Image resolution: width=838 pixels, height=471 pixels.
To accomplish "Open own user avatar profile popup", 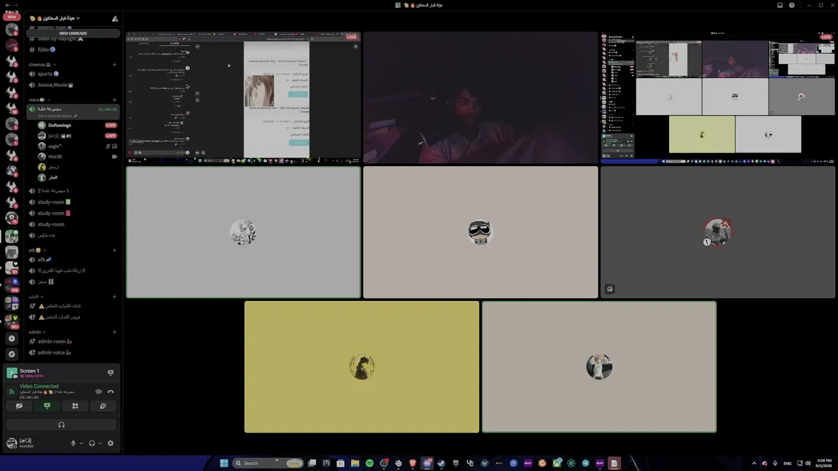I will click(x=11, y=443).
